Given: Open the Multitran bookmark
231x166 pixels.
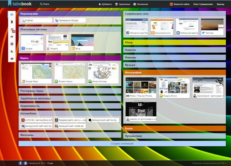Looking at the screenshot, I should coord(36,20).
